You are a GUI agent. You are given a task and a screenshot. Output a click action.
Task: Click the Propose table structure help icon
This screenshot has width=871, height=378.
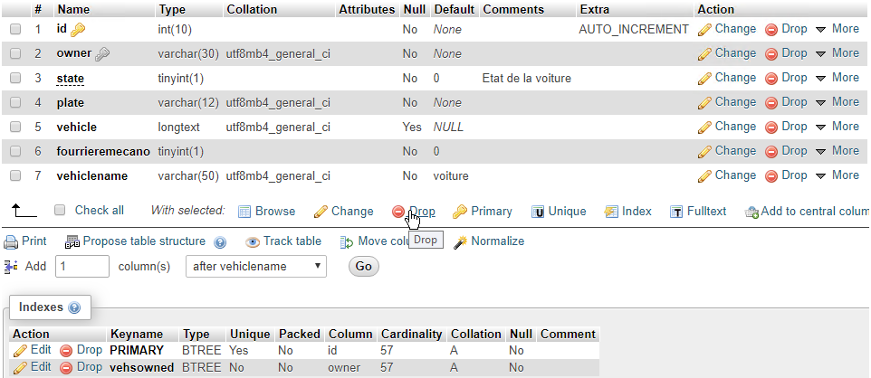220,242
